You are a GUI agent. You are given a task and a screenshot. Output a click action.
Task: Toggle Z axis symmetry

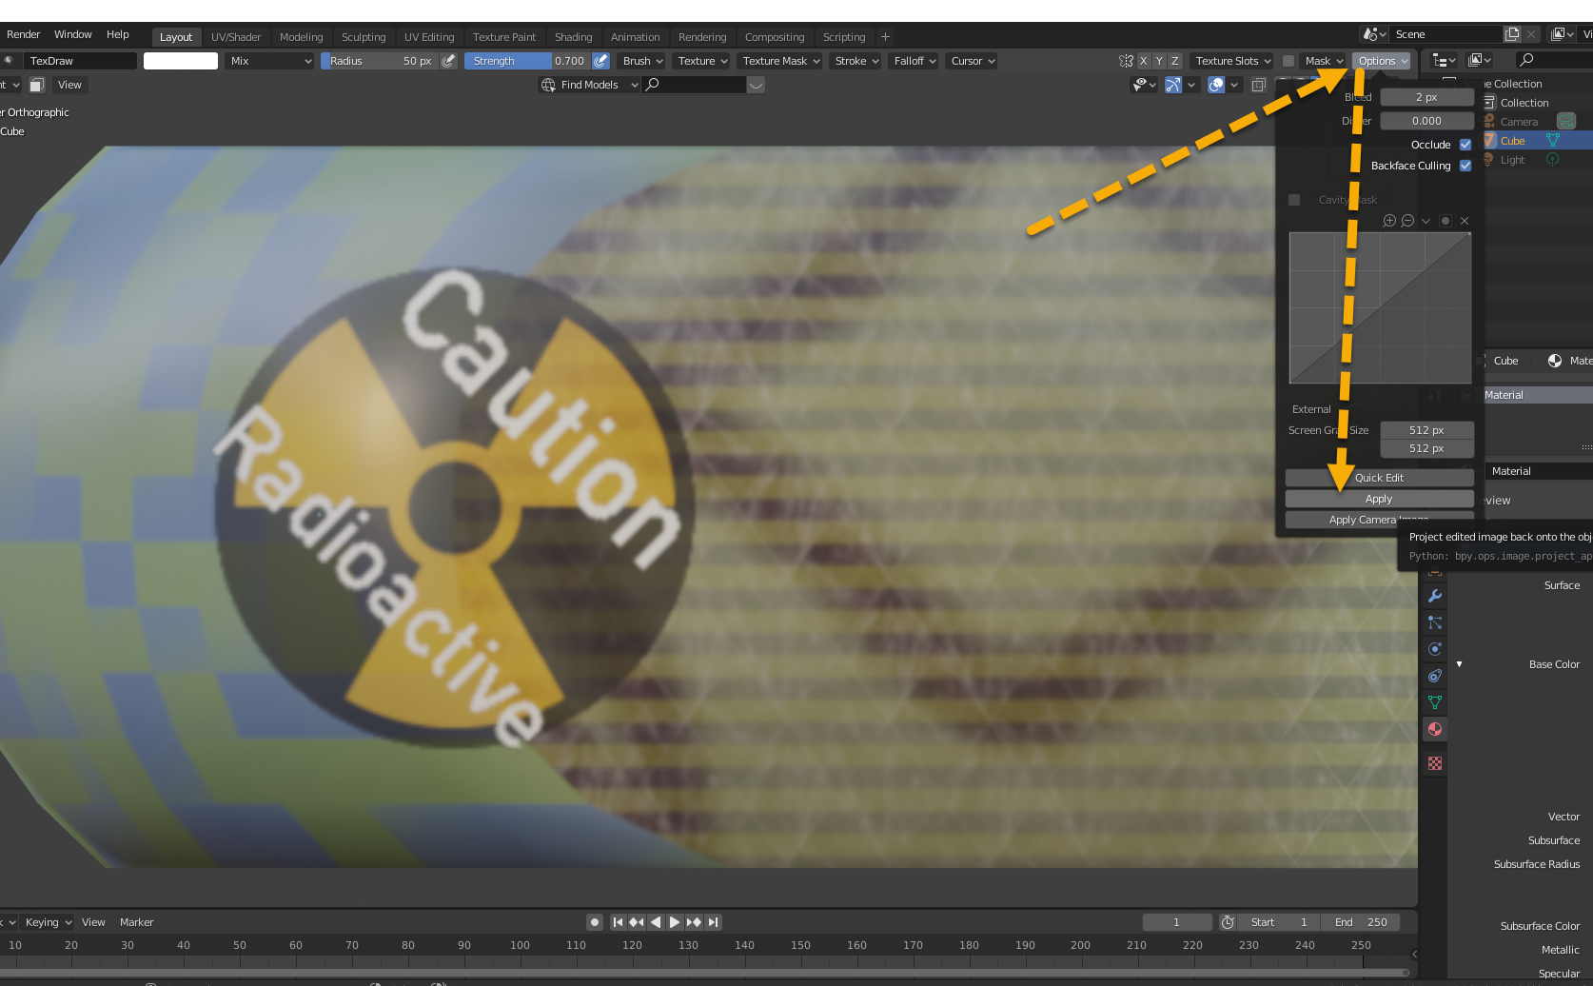[x=1174, y=61]
